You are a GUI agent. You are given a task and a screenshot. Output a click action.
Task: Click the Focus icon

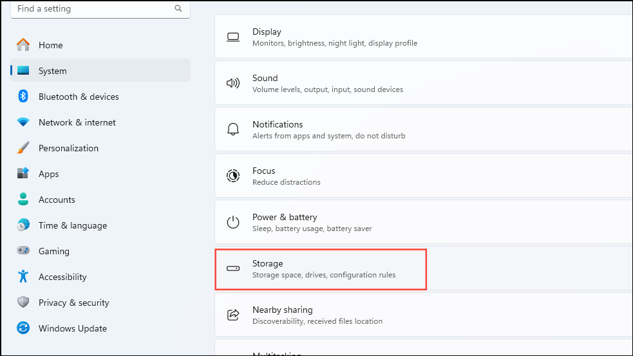coord(233,176)
